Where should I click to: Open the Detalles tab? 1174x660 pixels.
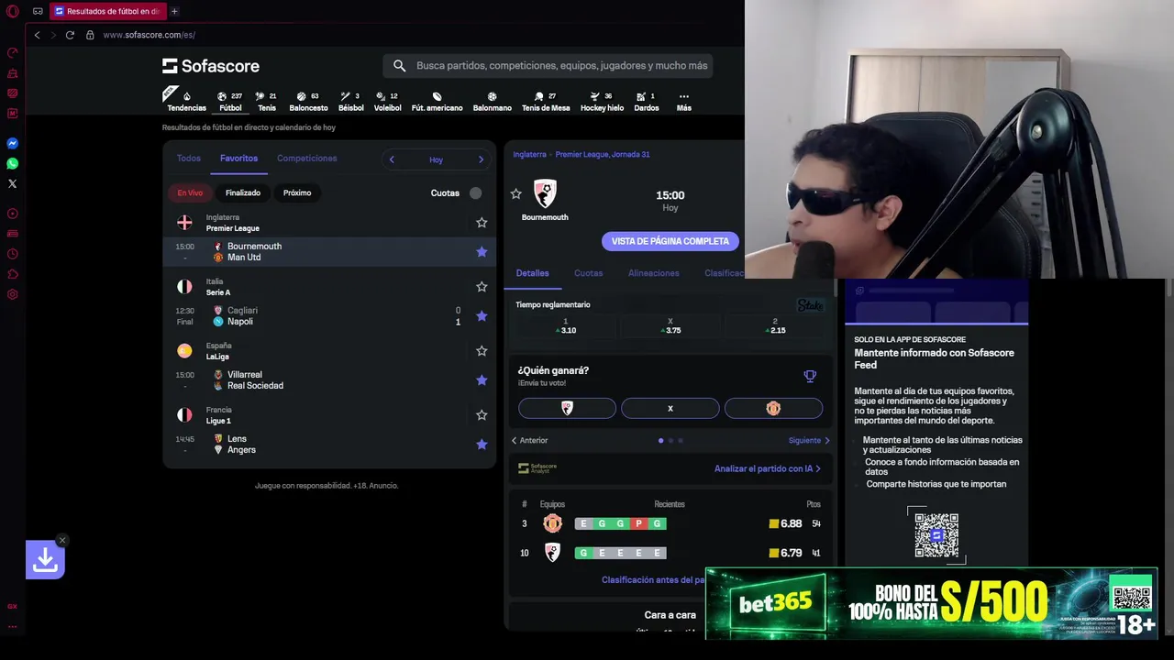pyautogui.click(x=532, y=273)
